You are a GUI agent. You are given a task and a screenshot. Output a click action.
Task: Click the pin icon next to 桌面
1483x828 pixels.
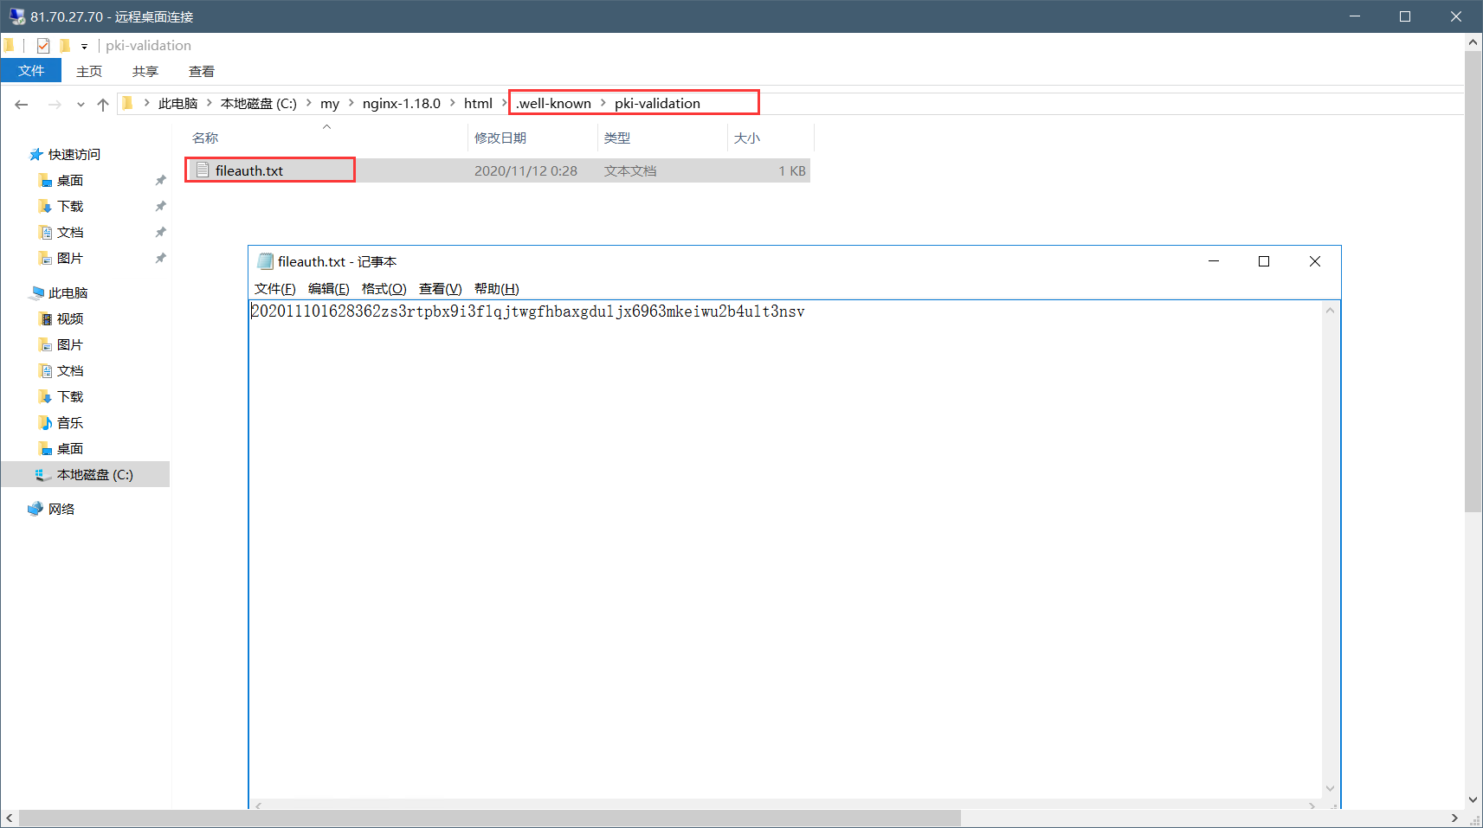pyautogui.click(x=160, y=180)
